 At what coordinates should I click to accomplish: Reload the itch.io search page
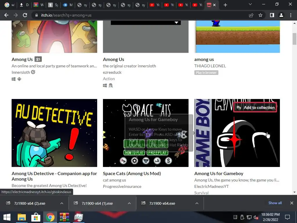pos(25,15)
